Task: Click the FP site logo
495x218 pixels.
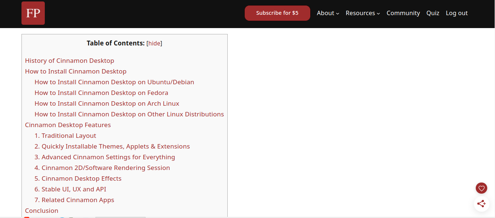Action: [x=33, y=13]
